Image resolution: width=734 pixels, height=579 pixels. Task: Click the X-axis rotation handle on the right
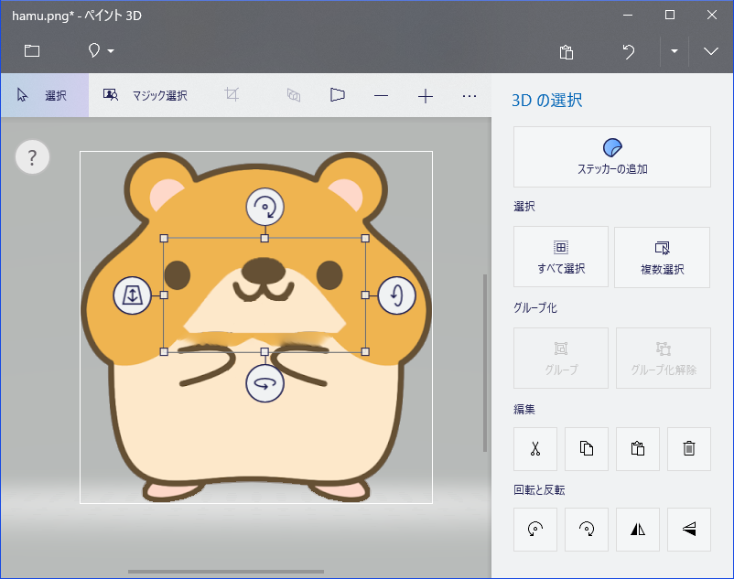pyautogui.click(x=397, y=295)
